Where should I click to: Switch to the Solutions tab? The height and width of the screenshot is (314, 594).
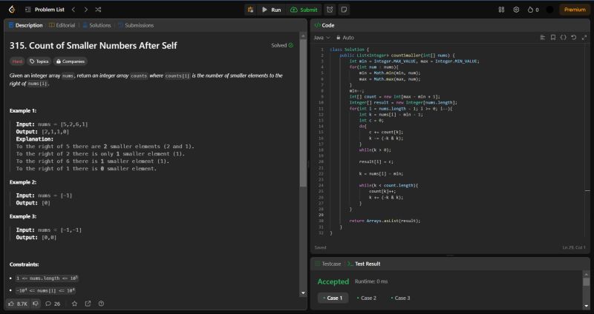[x=97, y=25]
